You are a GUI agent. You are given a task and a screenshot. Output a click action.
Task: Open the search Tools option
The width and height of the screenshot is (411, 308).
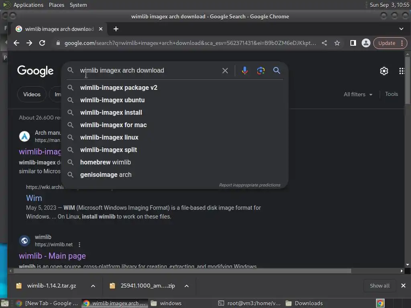click(391, 94)
